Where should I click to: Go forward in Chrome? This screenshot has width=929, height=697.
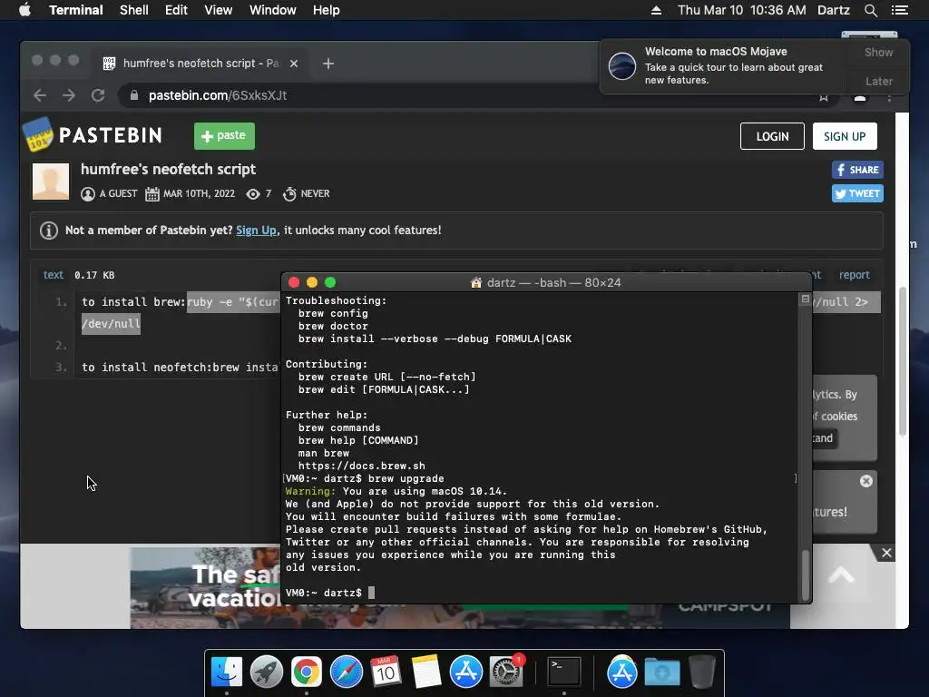(x=69, y=95)
